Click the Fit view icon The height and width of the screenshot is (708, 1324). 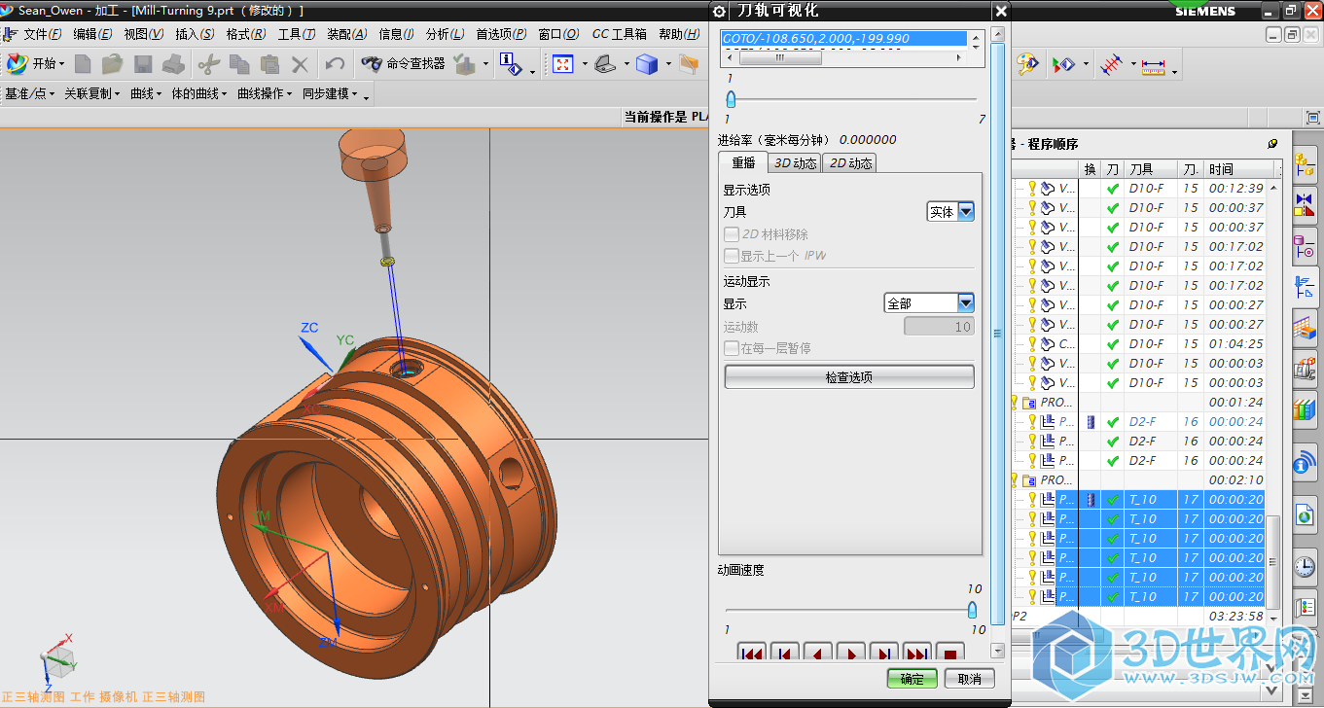pos(562,64)
